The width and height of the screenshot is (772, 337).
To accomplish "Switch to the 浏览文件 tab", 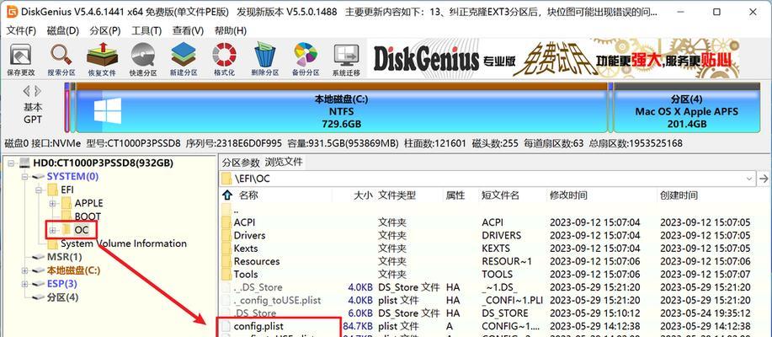I will click(x=284, y=162).
